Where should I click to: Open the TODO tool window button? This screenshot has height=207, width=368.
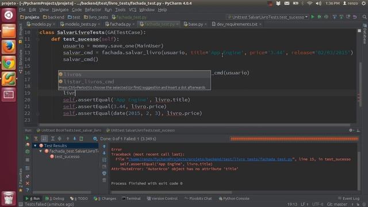pyautogui.click(x=79, y=198)
